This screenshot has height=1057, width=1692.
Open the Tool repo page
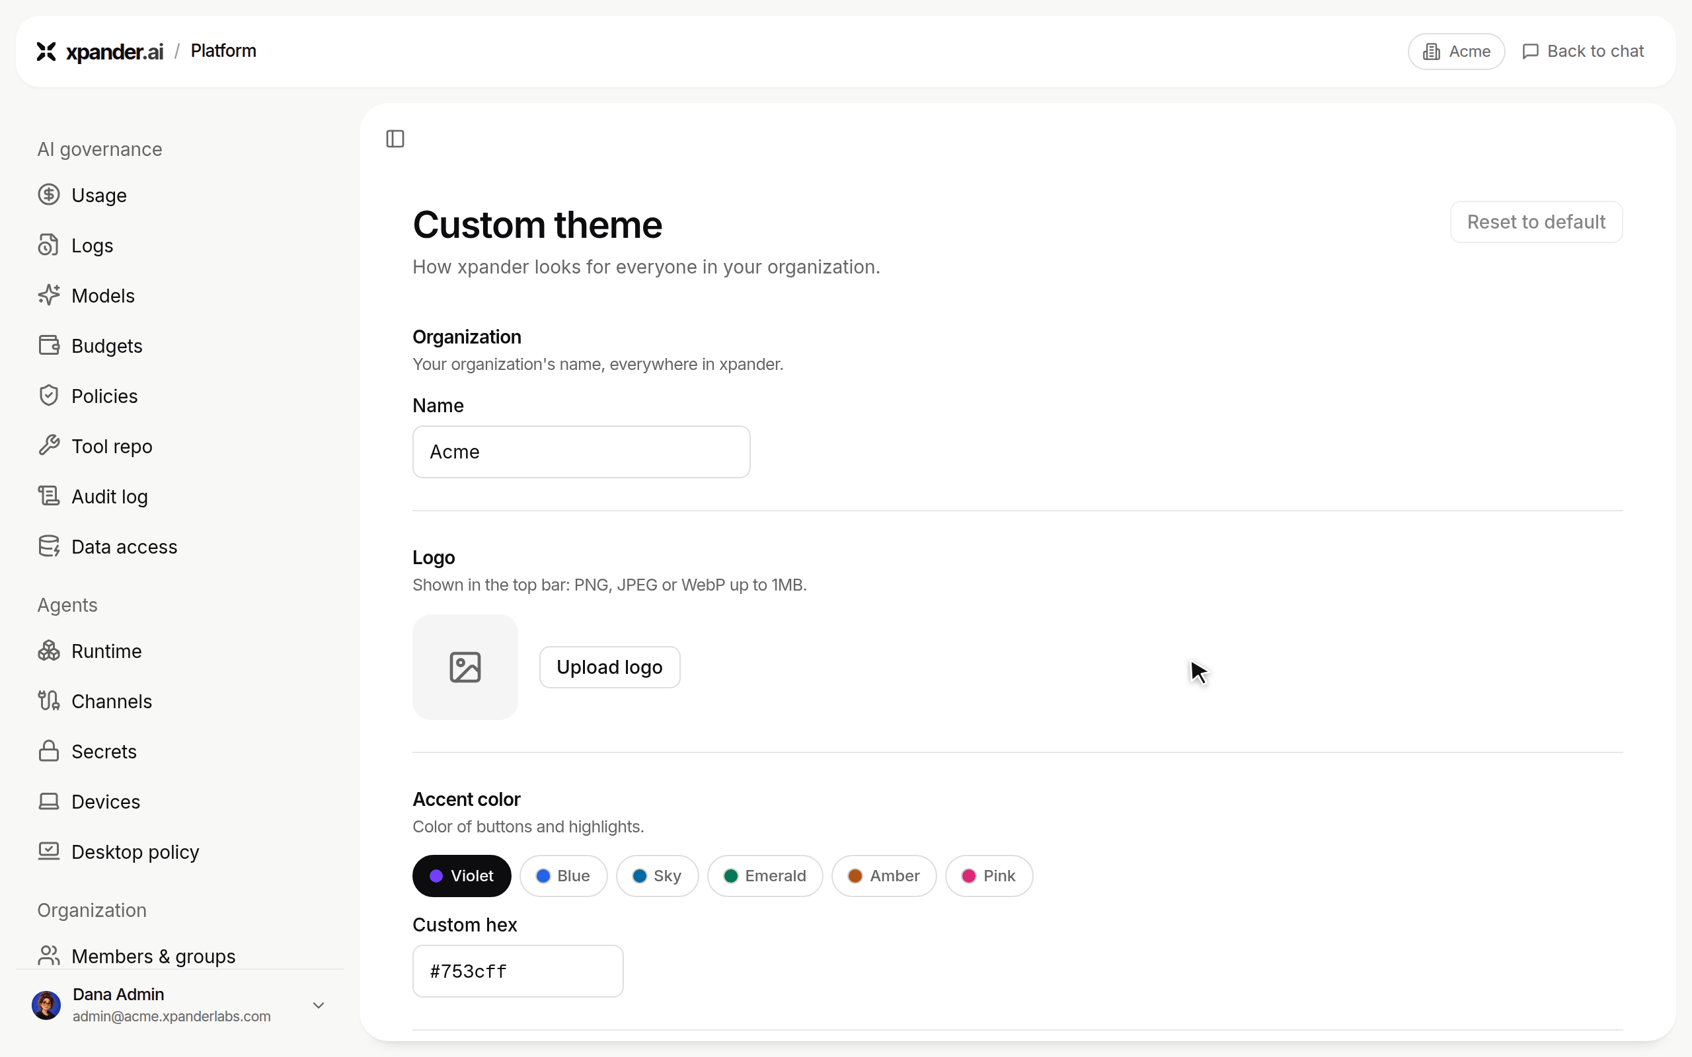pos(112,447)
